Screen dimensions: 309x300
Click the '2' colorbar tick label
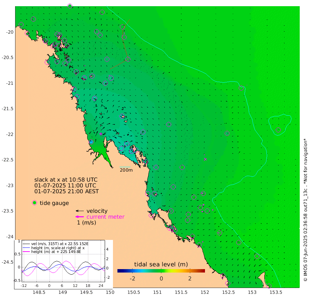pyautogui.click(x=190, y=278)
